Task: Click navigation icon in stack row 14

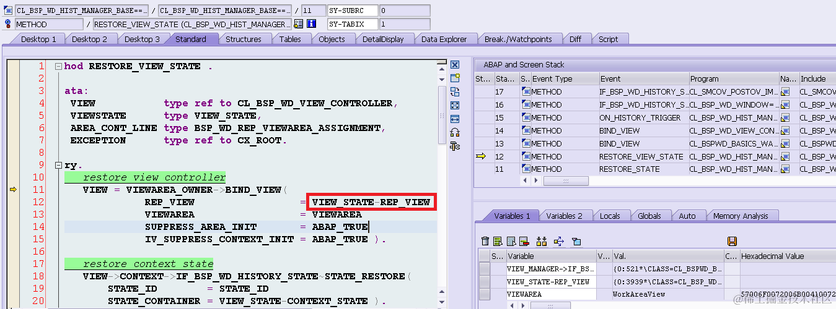Action: [786, 130]
